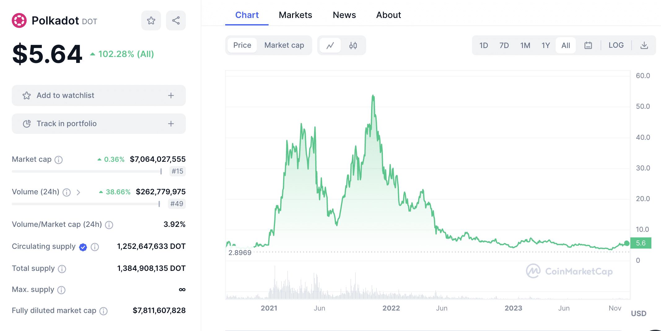Select All time range
661x331 pixels.
coord(566,46)
